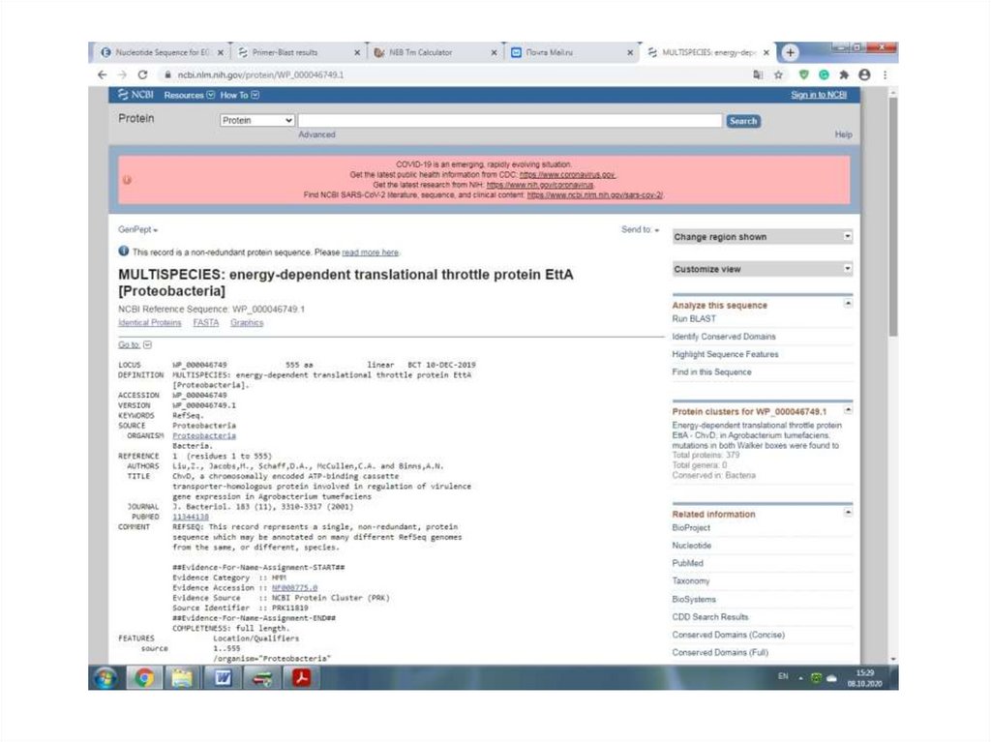Click the read more here link
This screenshot has height=742, width=991.
point(371,252)
